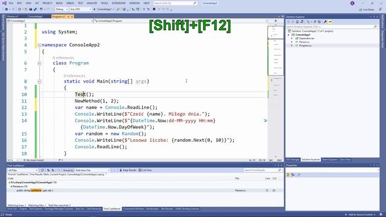Image resolution: width=386 pixels, height=217 pixels.
Task: Click the editor split window icon
Action: coord(276,21)
